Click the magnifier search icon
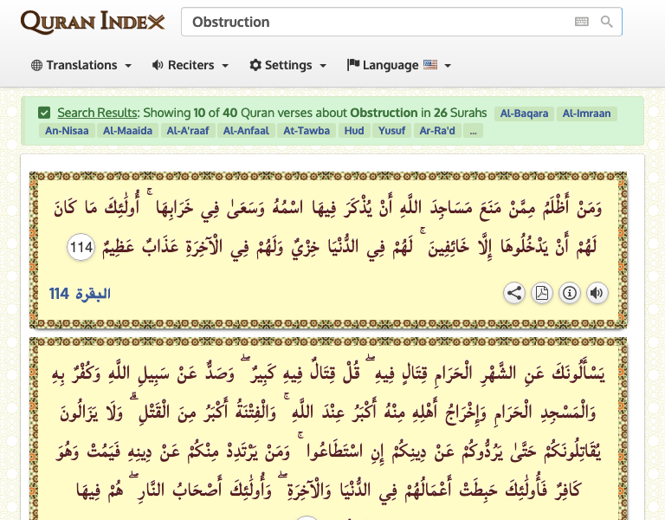665x520 pixels. (607, 22)
